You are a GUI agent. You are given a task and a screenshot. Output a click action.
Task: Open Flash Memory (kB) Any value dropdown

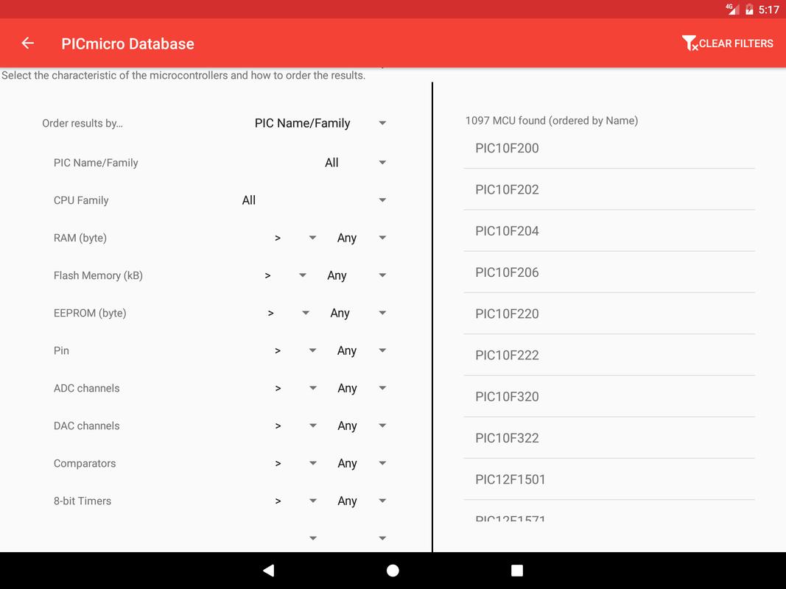tap(356, 275)
